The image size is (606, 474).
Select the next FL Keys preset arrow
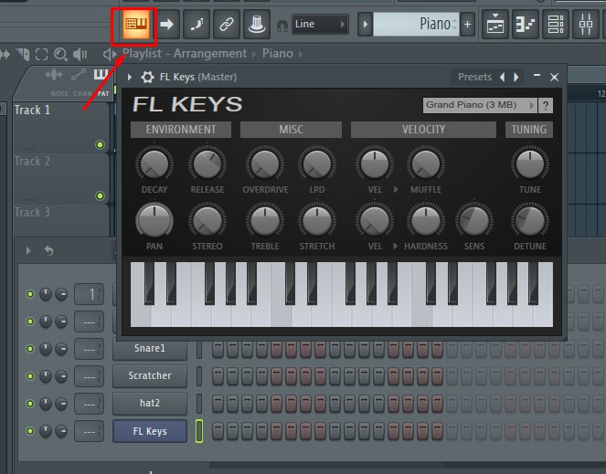tap(516, 78)
